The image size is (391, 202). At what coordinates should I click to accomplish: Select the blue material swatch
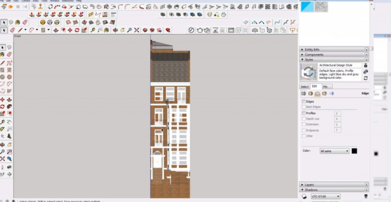307,7
